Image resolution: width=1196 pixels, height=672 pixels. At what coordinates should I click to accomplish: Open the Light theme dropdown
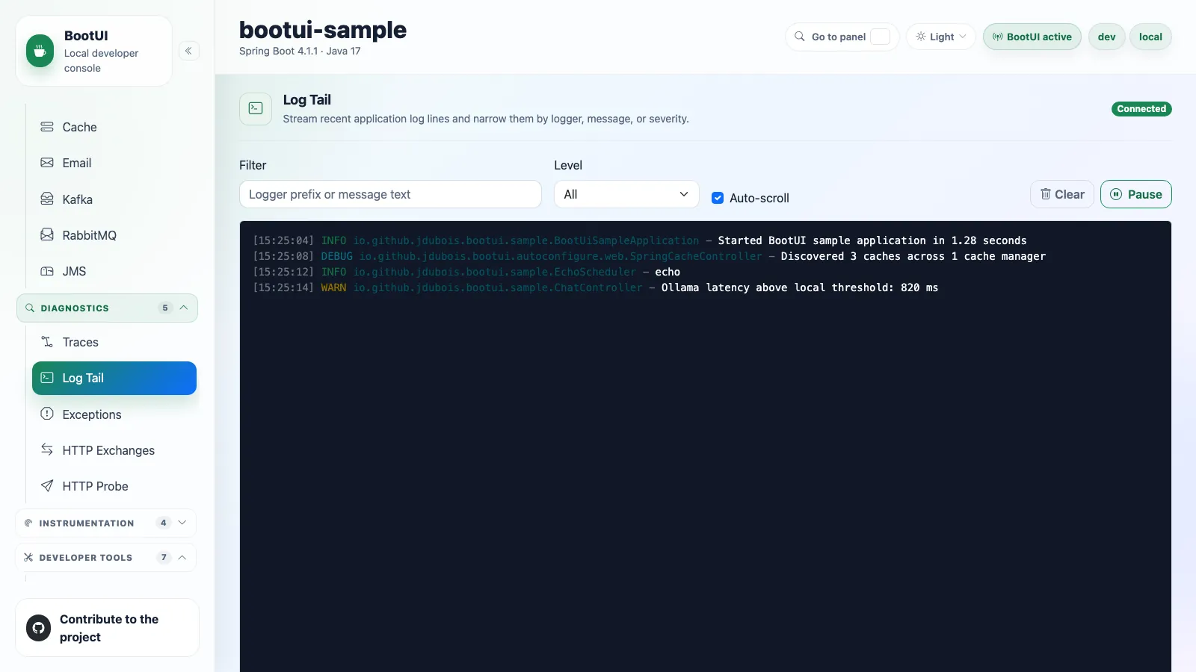pos(941,37)
